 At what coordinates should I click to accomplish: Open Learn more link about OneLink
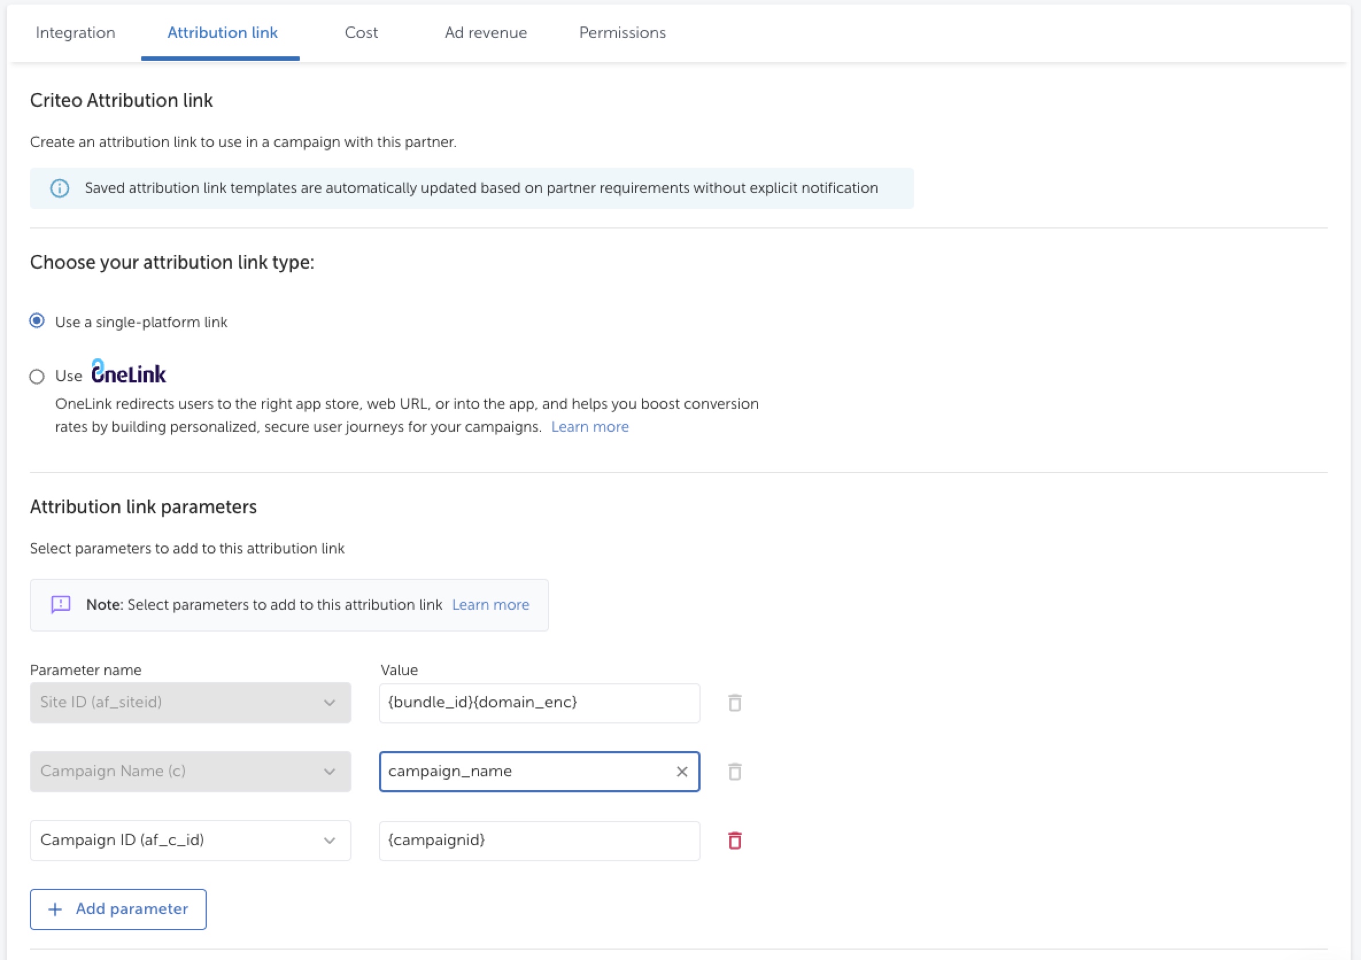pyautogui.click(x=590, y=427)
